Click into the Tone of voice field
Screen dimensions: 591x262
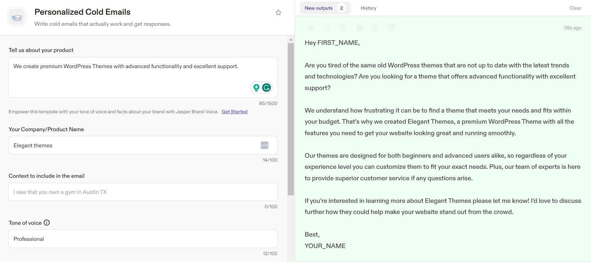pos(143,239)
